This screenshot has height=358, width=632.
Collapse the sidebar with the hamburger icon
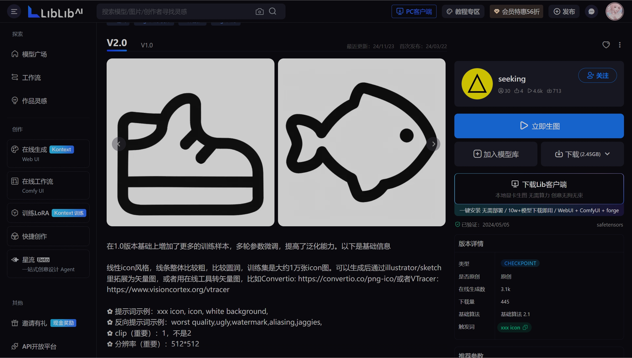click(x=14, y=11)
